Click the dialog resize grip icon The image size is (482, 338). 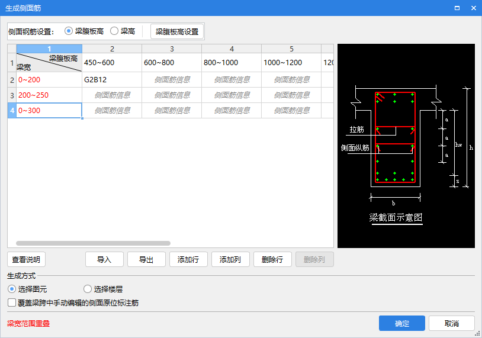[477, 333]
